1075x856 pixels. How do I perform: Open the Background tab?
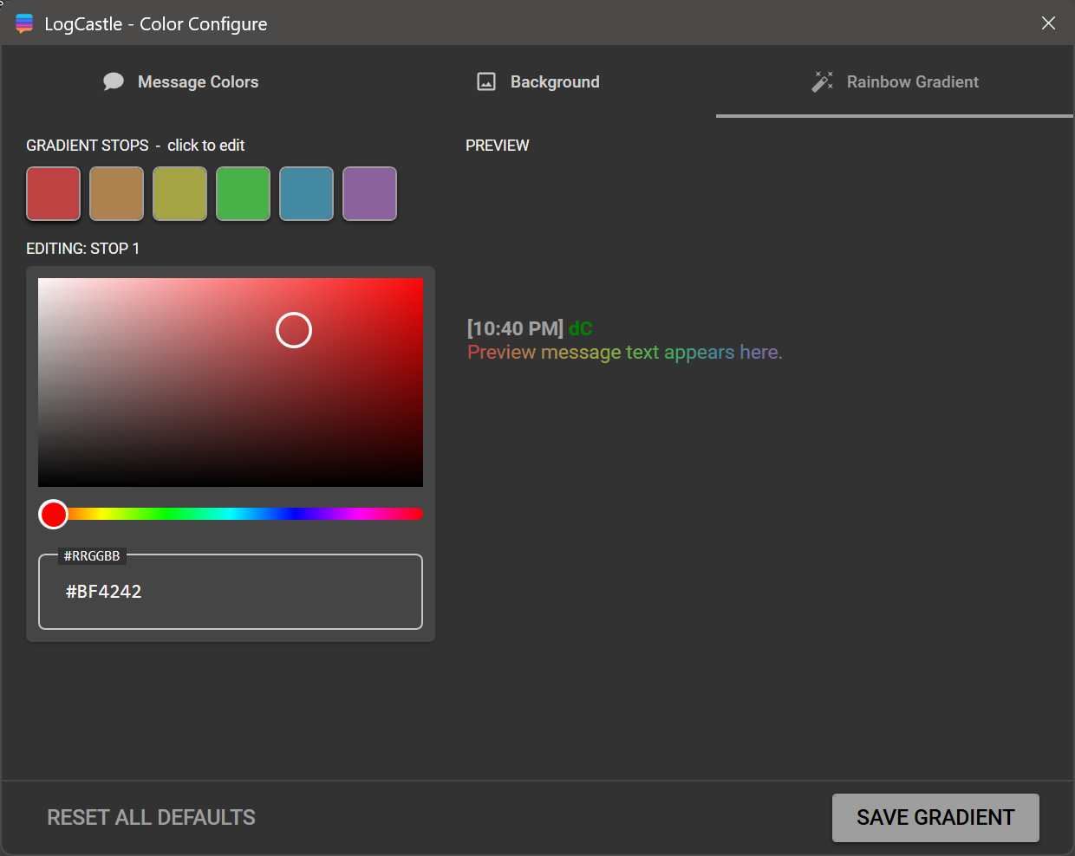coord(555,81)
